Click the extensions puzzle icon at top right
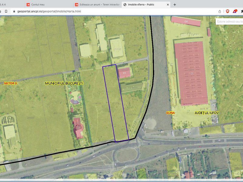The height and width of the screenshot is (182, 243). click(242, 12)
